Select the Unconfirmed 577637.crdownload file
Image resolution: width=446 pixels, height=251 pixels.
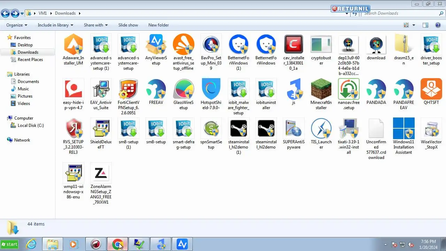[x=376, y=129]
